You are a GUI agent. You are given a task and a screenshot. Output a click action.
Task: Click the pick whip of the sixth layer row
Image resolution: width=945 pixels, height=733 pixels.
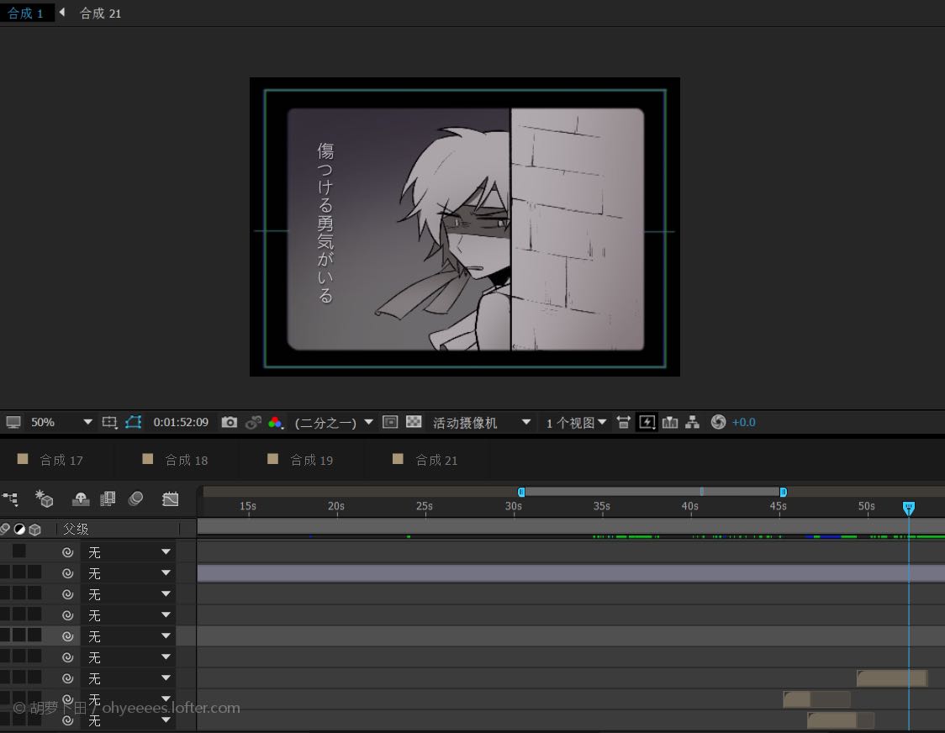click(67, 657)
